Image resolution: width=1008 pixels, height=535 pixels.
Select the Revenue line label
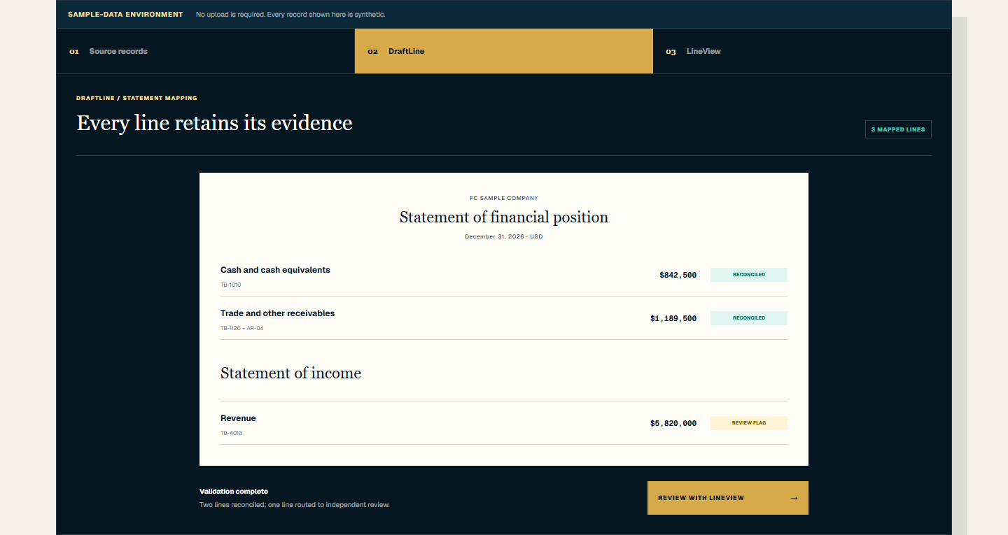(x=238, y=418)
